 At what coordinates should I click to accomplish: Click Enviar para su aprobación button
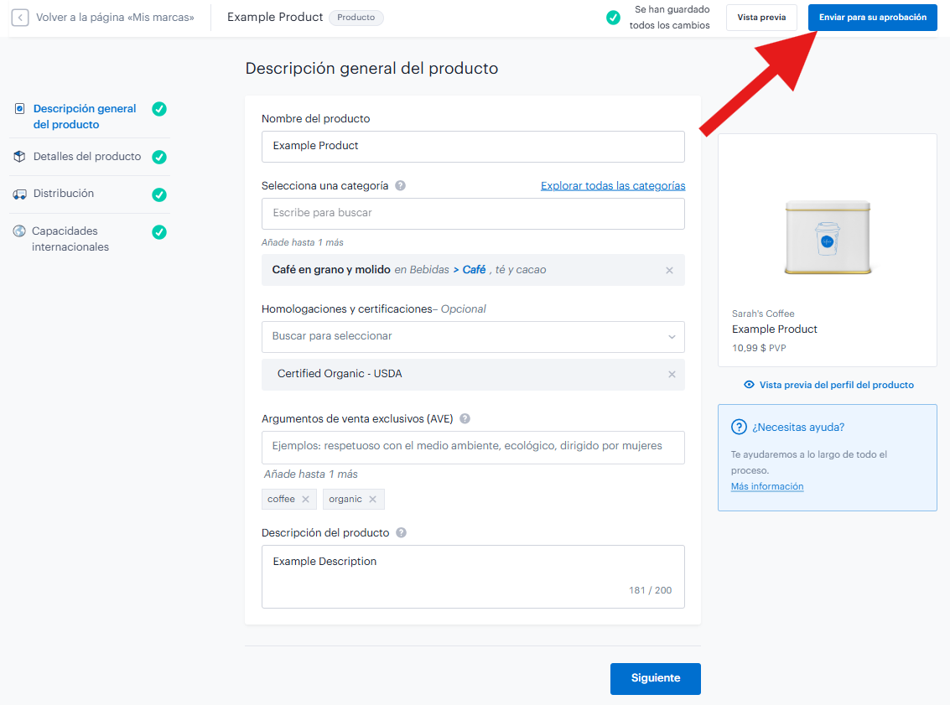(x=872, y=18)
